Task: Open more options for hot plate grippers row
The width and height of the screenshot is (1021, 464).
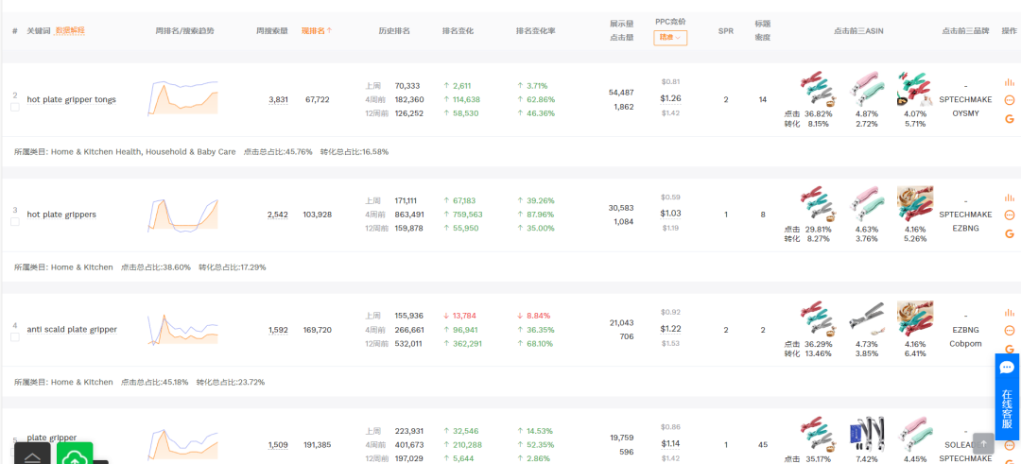Action: coord(1009,215)
